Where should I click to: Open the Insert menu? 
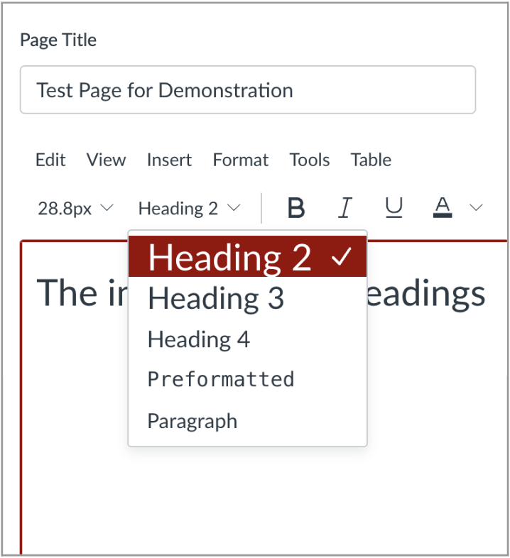point(169,160)
